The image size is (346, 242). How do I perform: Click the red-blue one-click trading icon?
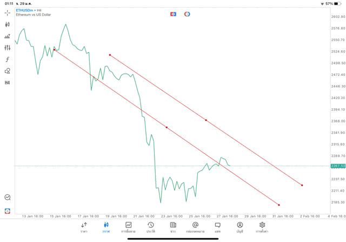point(173,14)
